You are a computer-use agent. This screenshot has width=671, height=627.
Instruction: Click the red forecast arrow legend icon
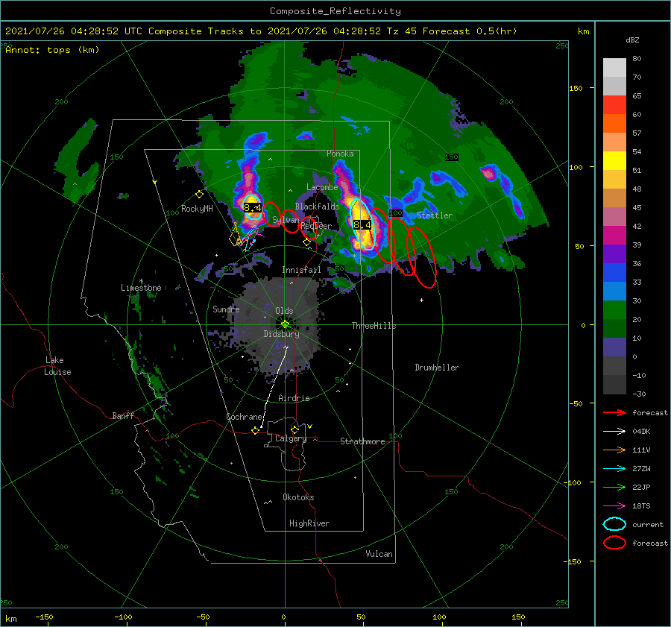614,412
